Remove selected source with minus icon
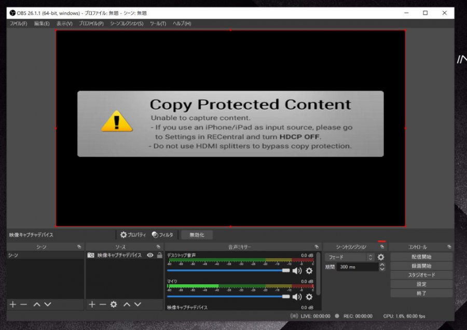 [x=103, y=305]
